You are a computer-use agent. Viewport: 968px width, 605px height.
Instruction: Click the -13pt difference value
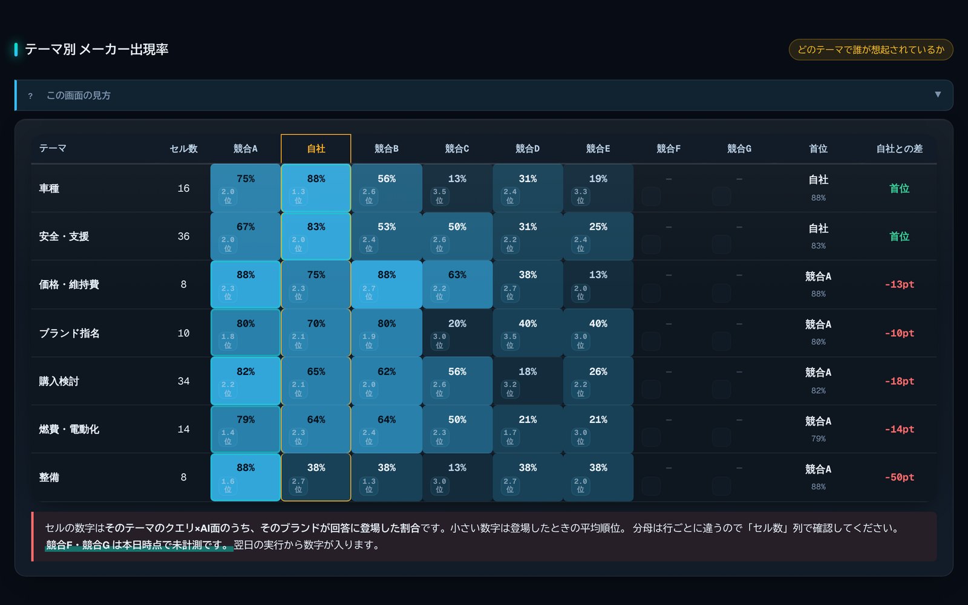click(899, 284)
